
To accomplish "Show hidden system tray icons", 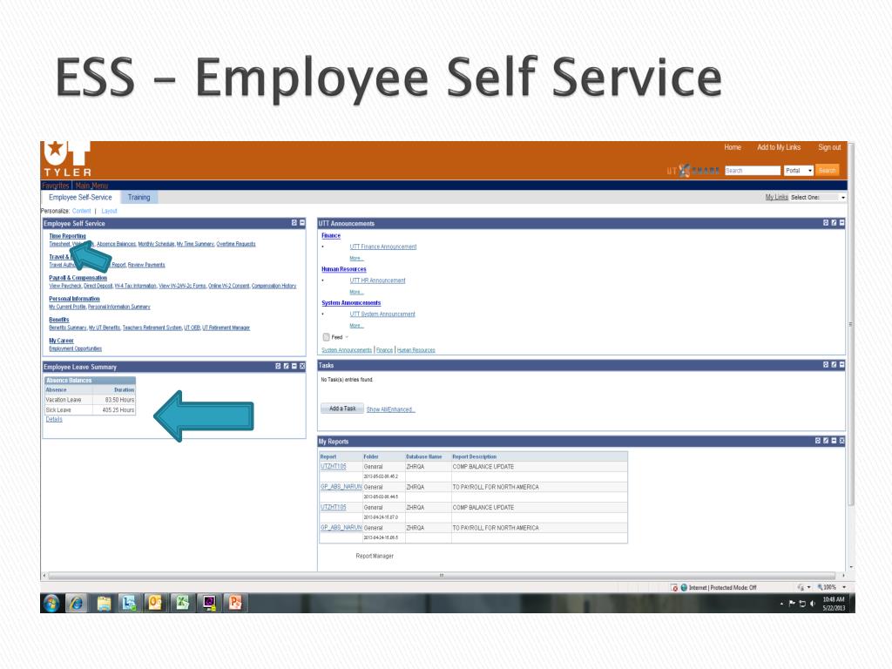I will point(781,605).
